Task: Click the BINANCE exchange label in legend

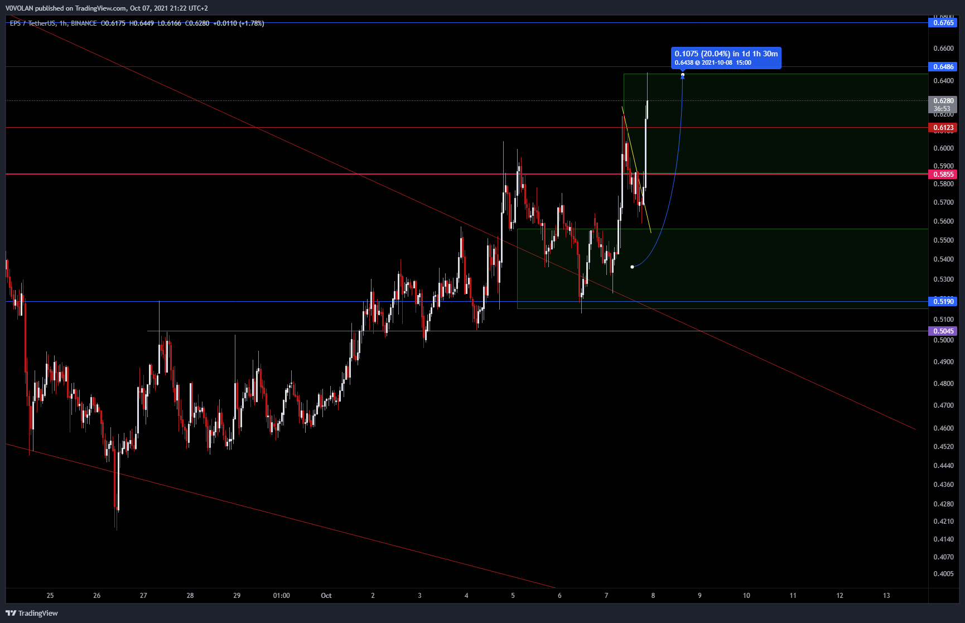Action: [x=84, y=23]
